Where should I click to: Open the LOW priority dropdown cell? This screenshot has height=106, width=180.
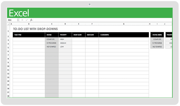65,47
